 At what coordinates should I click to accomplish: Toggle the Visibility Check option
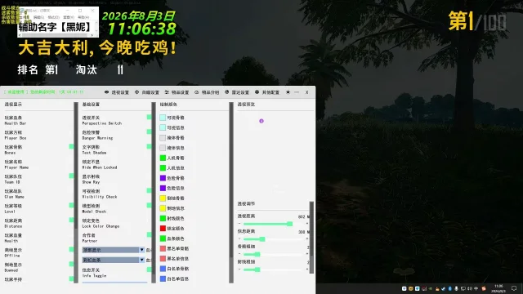149,190
